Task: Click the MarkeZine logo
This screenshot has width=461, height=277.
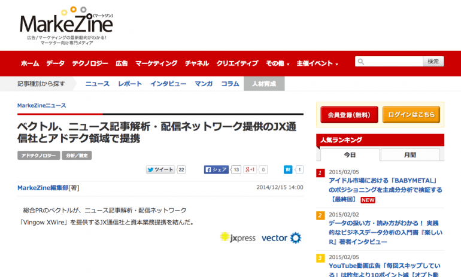Action: [x=66, y=26]
